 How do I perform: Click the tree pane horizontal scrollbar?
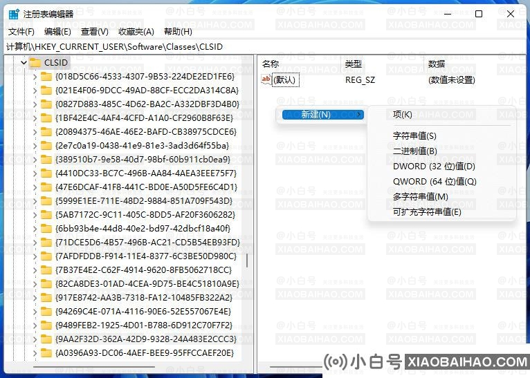(94, 367)
